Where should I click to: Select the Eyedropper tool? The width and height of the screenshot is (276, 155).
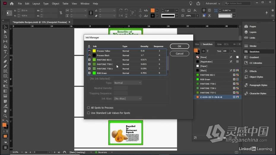(x=5, y=106)
